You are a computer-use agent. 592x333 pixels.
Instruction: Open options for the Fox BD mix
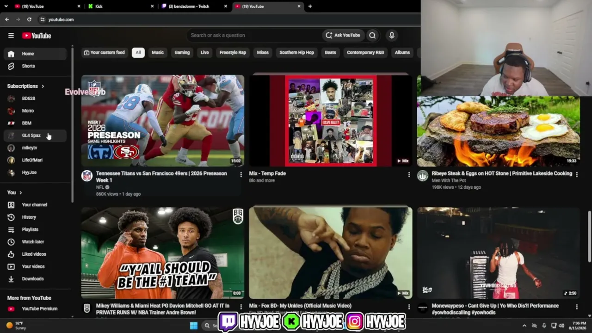point(408,307)
